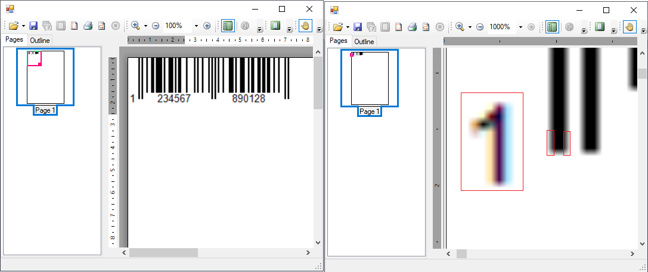Print the document from the 100% zoom window

tap(88, 26)
